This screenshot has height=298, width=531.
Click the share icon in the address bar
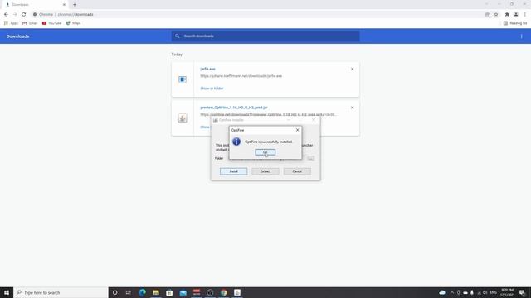(x=487, y=15)
